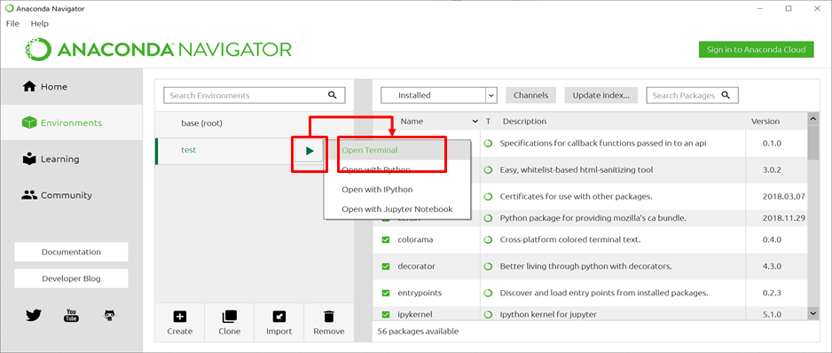Click the green play arrow on test environment
This screenshot has height=353, width=832.
(310, 152)
